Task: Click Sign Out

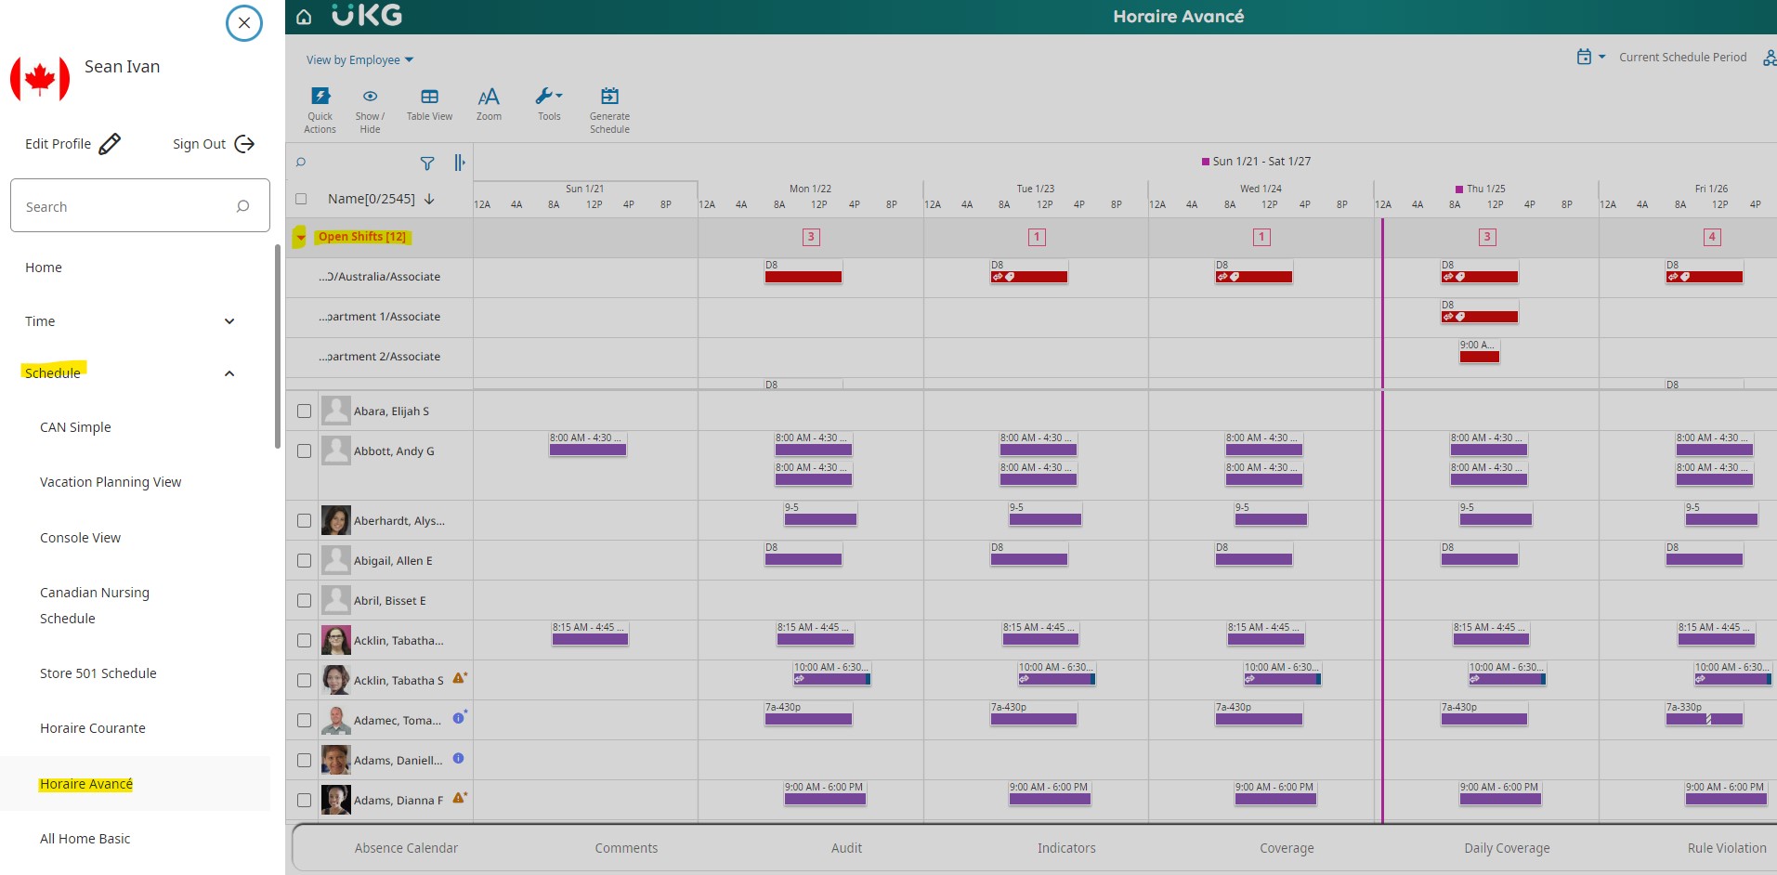Action: 214,144
